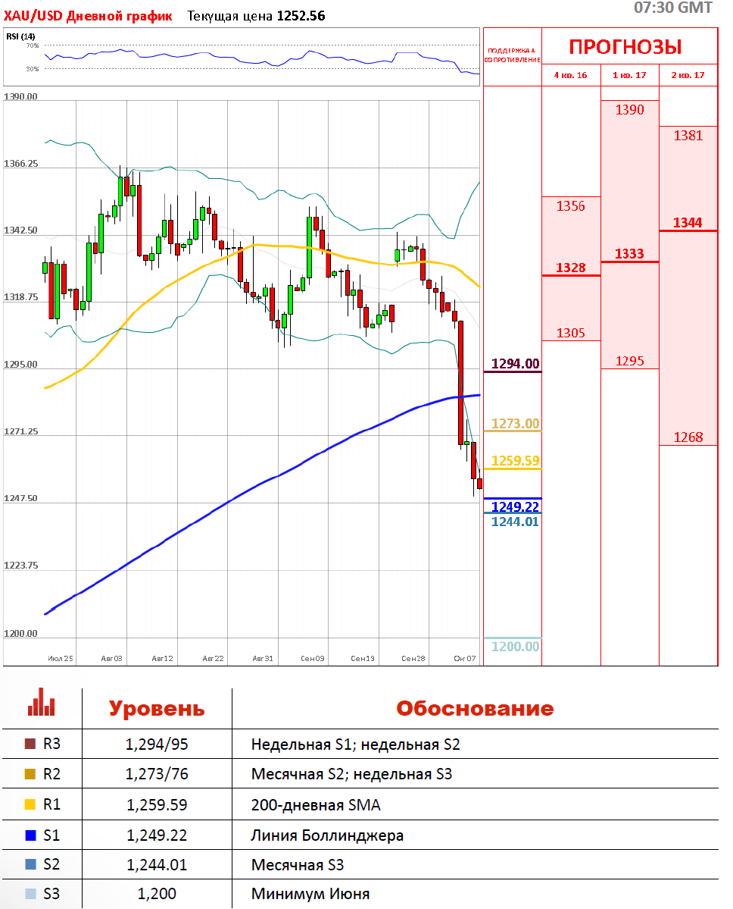
Task: Click the 1273.00 resistance level label
Action: [515, 423]
